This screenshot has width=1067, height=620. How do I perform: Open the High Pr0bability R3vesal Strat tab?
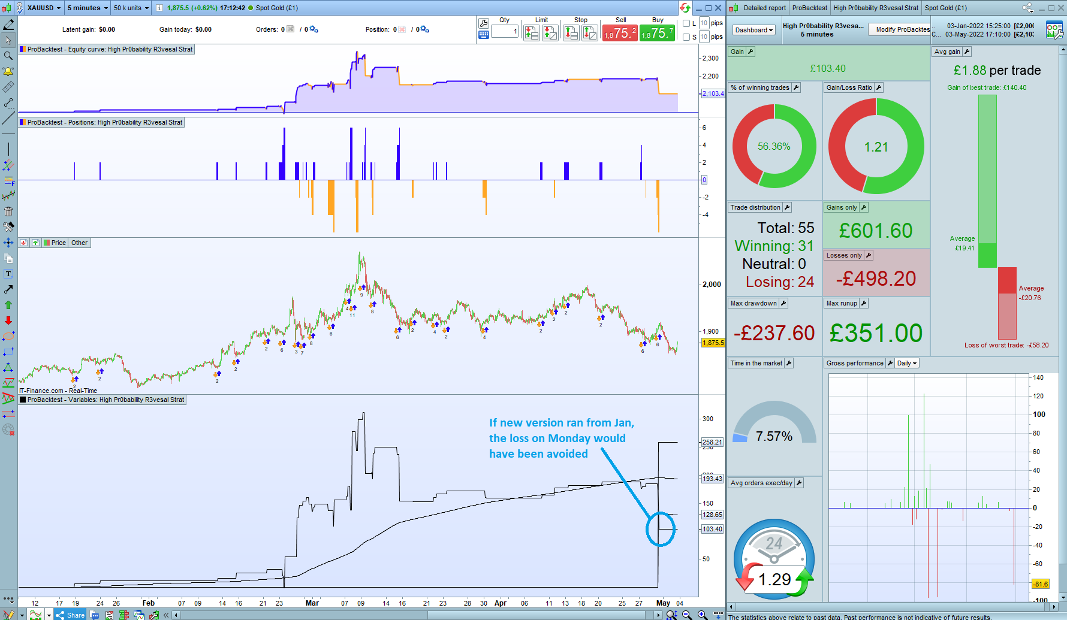876,8
